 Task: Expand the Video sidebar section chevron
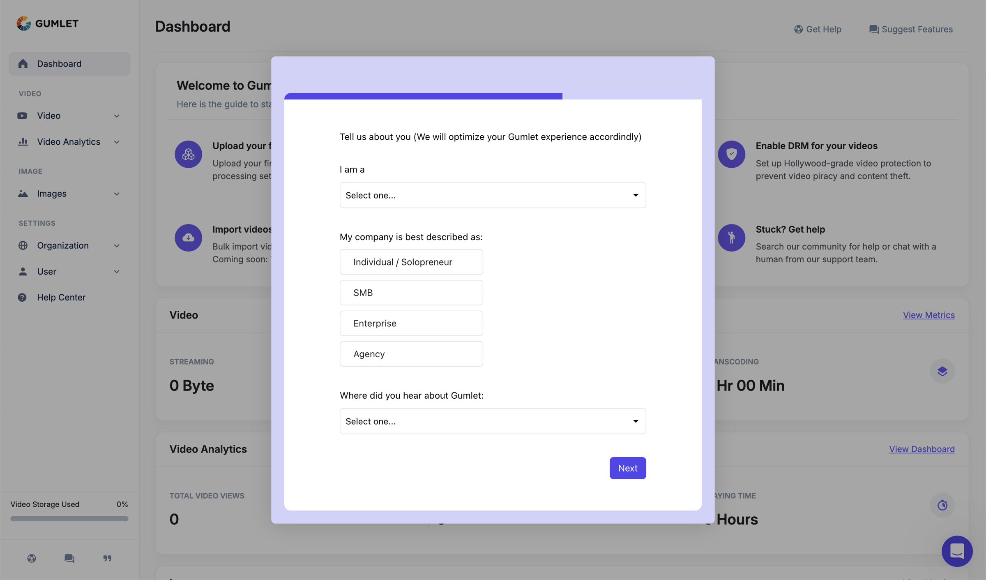[117, 116]
